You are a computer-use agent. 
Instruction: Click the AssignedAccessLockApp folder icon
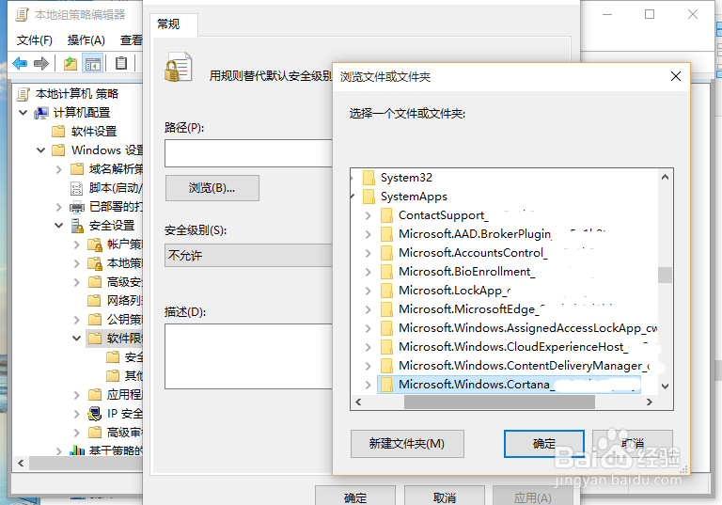pos(386,327)
